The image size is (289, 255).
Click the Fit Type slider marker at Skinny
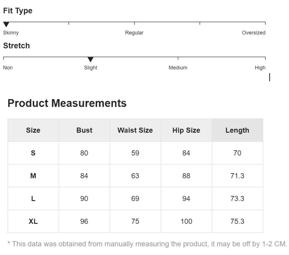pos(6,25)
